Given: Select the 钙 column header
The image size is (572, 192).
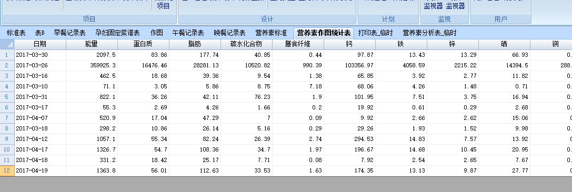Looking at the screenshot, I should click(349, 44).
